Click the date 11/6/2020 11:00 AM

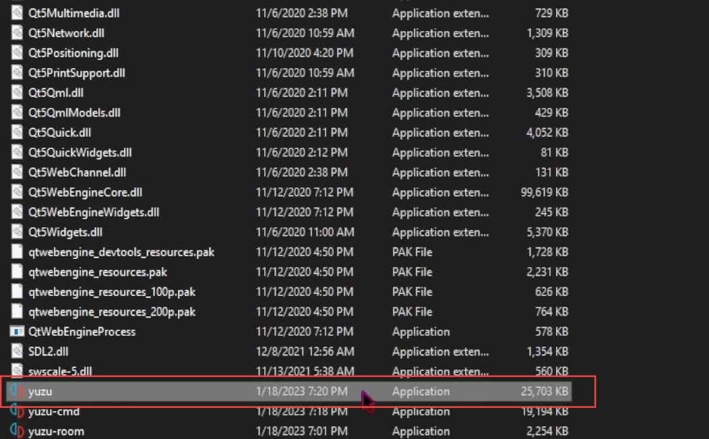(x=305, y=232)
